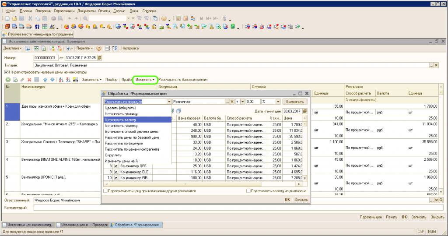Open the Info (i) help icon
The width and height of the screenshot is (448, 236).
click(x=164, y=18)
